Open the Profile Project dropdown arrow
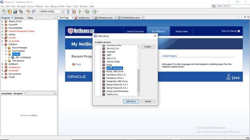This screenshot has width=250, height=140. pyautogui.click(x=98, y=11)
